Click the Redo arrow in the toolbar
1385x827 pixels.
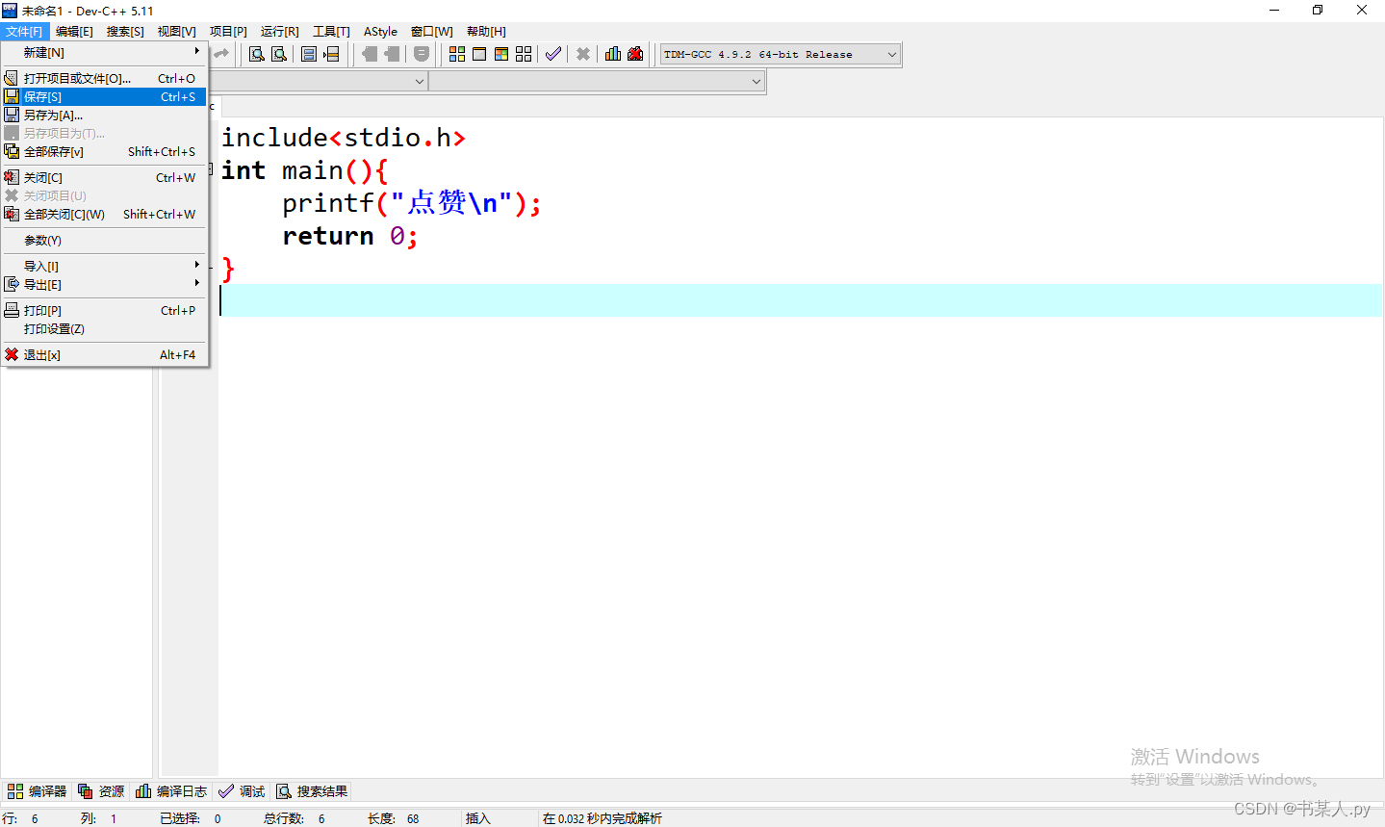coord(221,54)
